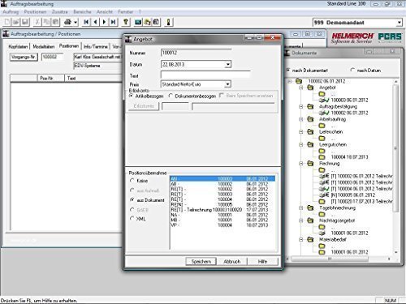Click the folder with hand toolbar icon
Screen dimensions: 406x304
click(x=147, y=22)
